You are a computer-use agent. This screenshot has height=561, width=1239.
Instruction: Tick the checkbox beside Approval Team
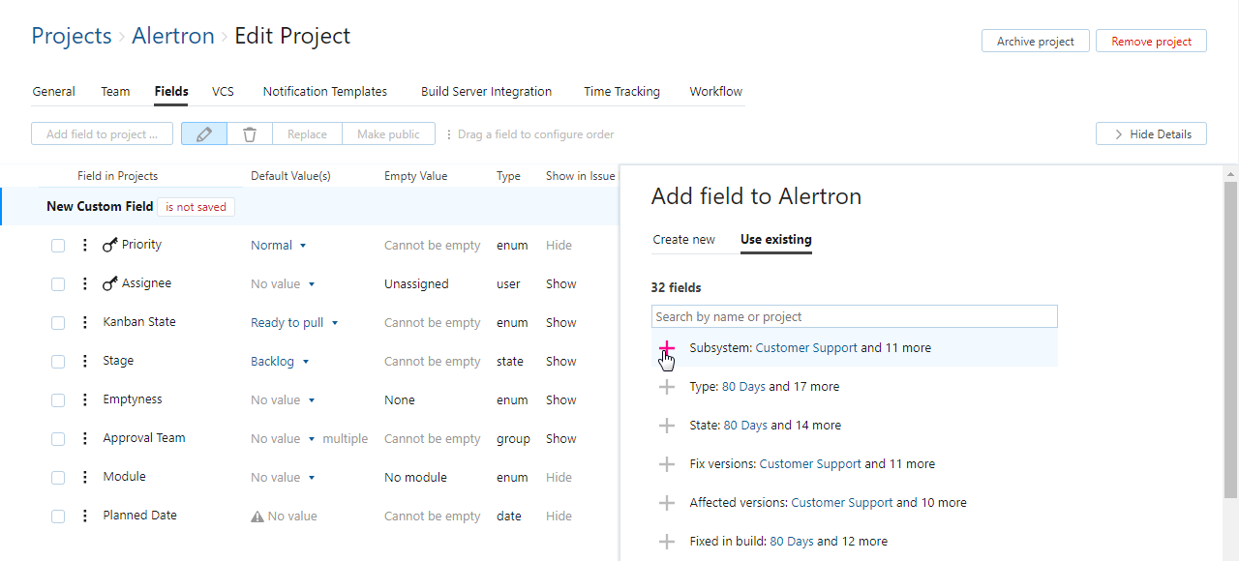[x=58, y=438]
